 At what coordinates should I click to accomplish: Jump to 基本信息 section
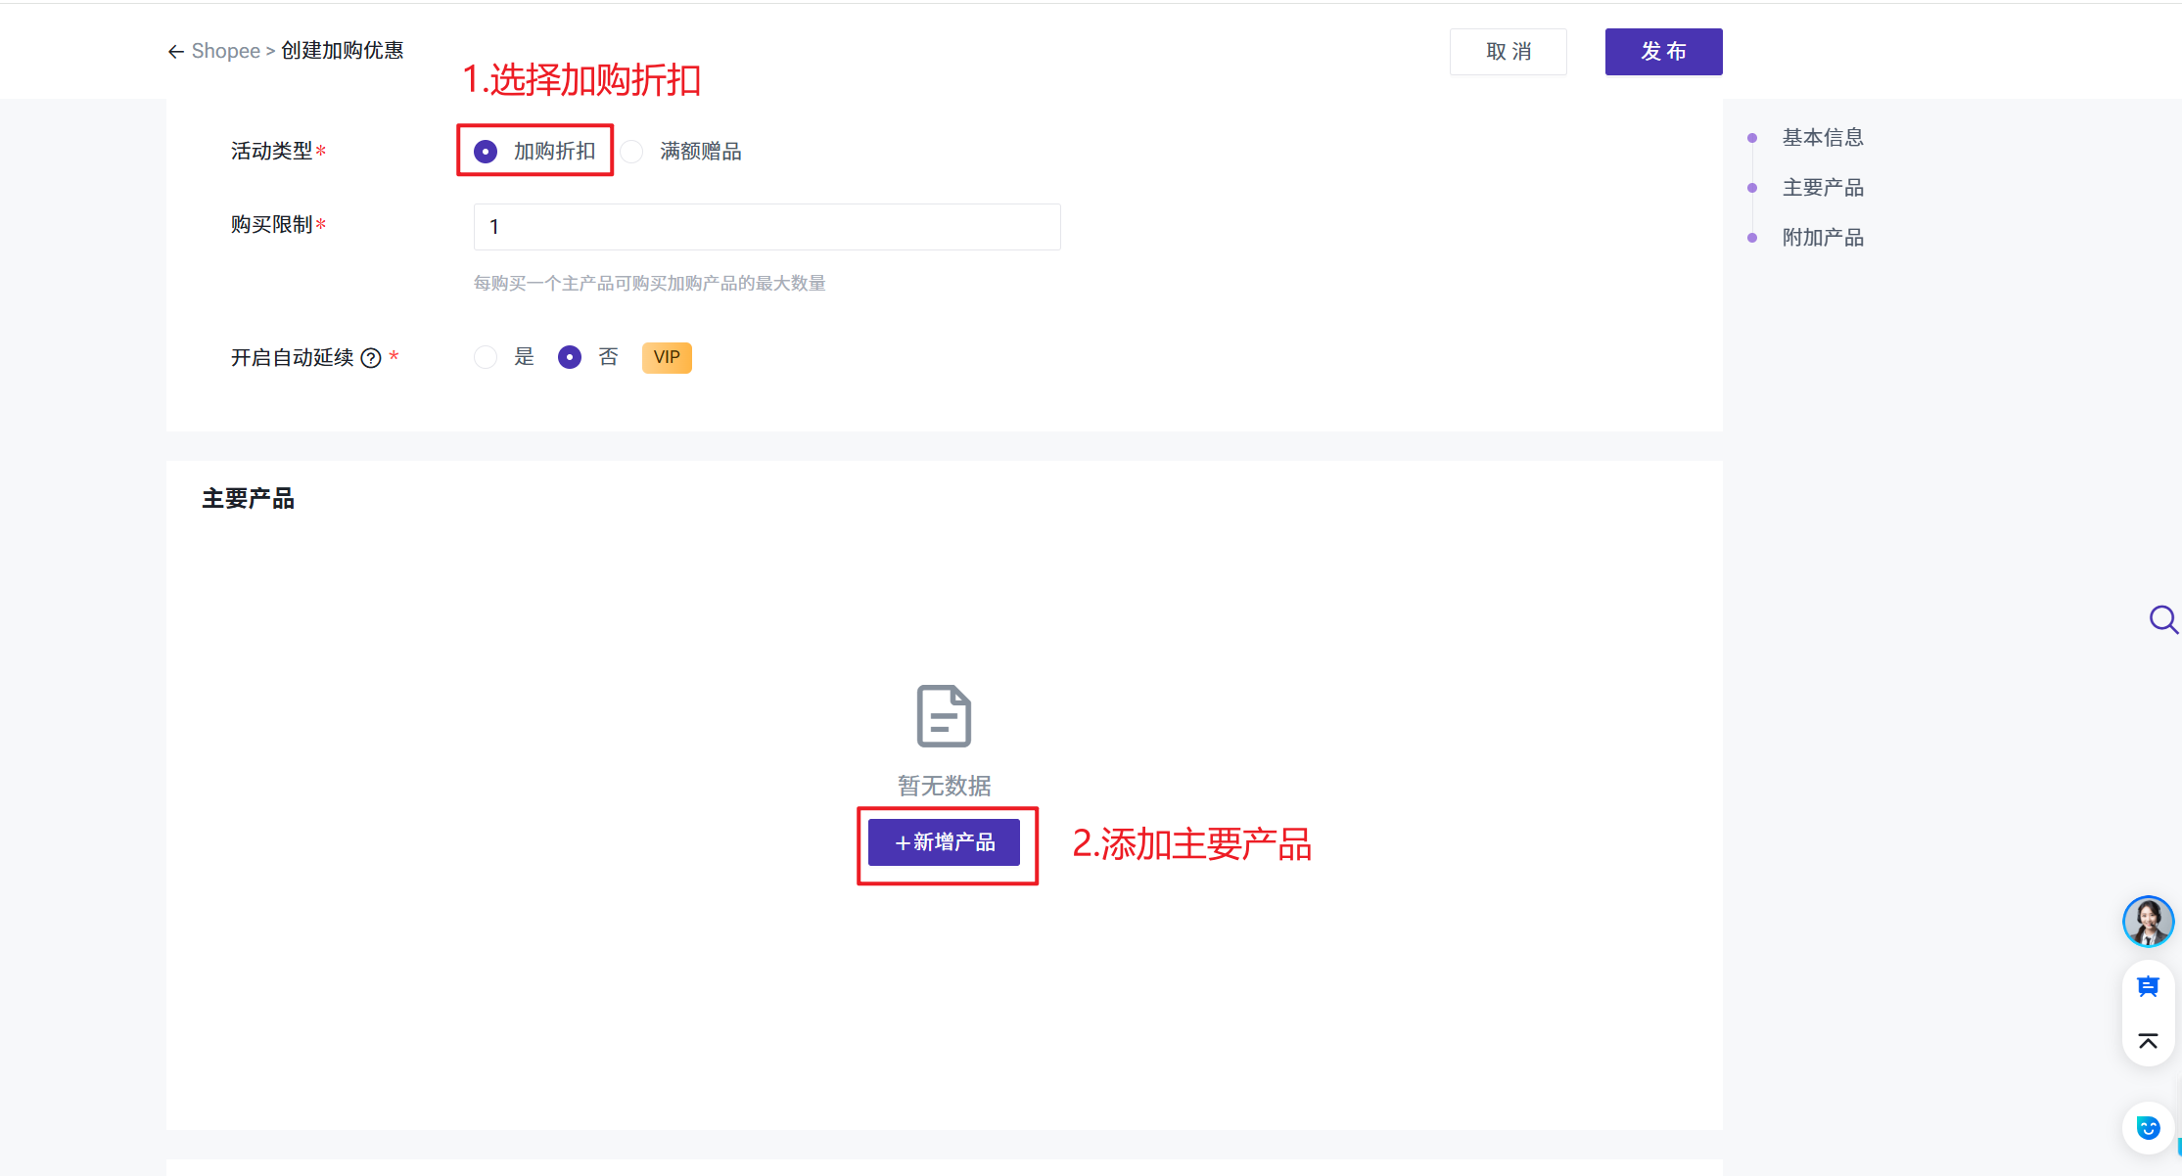point(1822,138)
